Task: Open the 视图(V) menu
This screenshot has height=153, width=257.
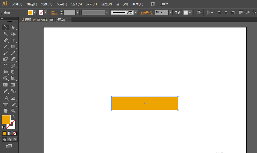Action: [106, 4]
